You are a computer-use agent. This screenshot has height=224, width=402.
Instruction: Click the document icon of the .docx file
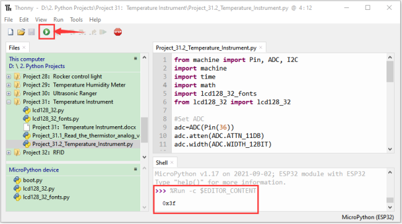coord(27,127)
